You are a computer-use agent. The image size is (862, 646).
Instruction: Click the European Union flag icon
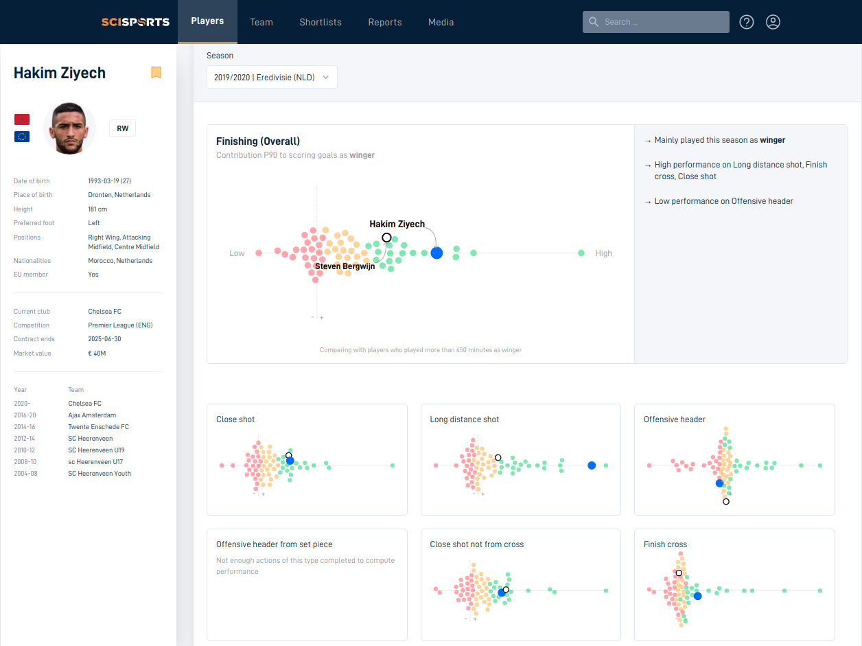(x=21, y=136)
